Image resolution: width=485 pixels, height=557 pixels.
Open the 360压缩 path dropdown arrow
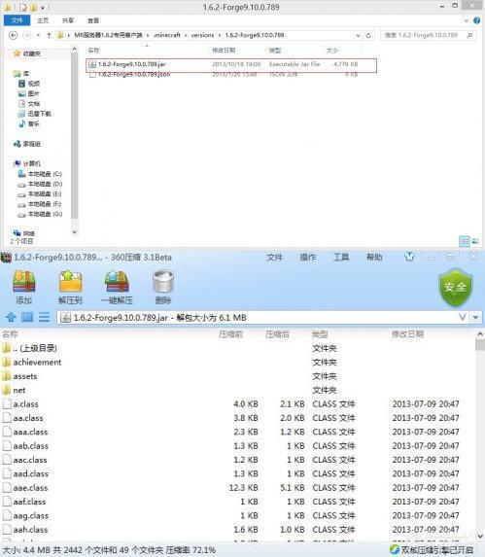click(x=476, y=317)
